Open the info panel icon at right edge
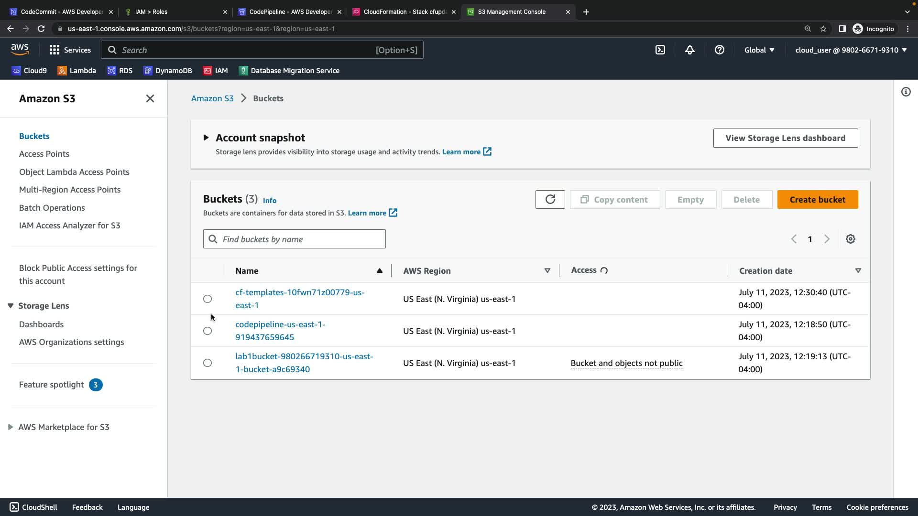 906,92
